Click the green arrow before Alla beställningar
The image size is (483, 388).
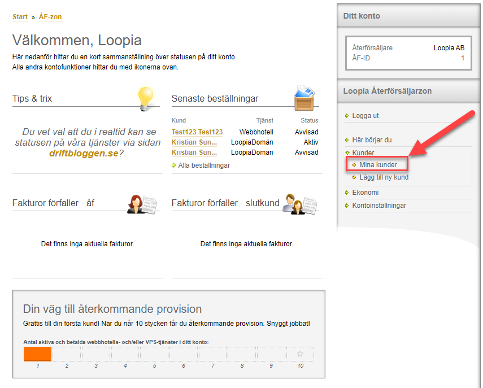point(174,165)
